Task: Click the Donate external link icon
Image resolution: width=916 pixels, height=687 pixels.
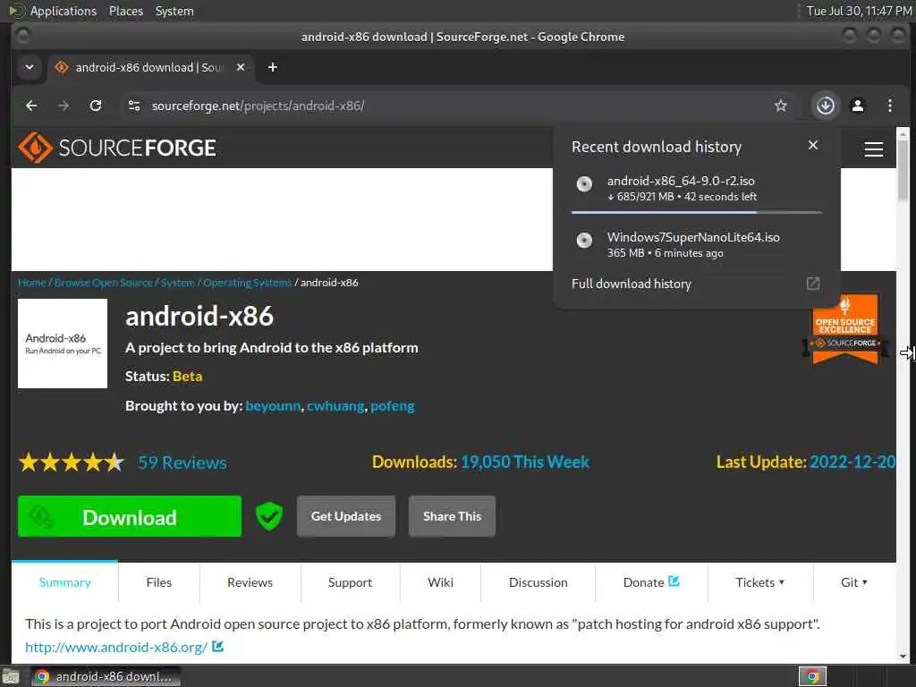Action: pyautogui.click(x=674, y=581)
